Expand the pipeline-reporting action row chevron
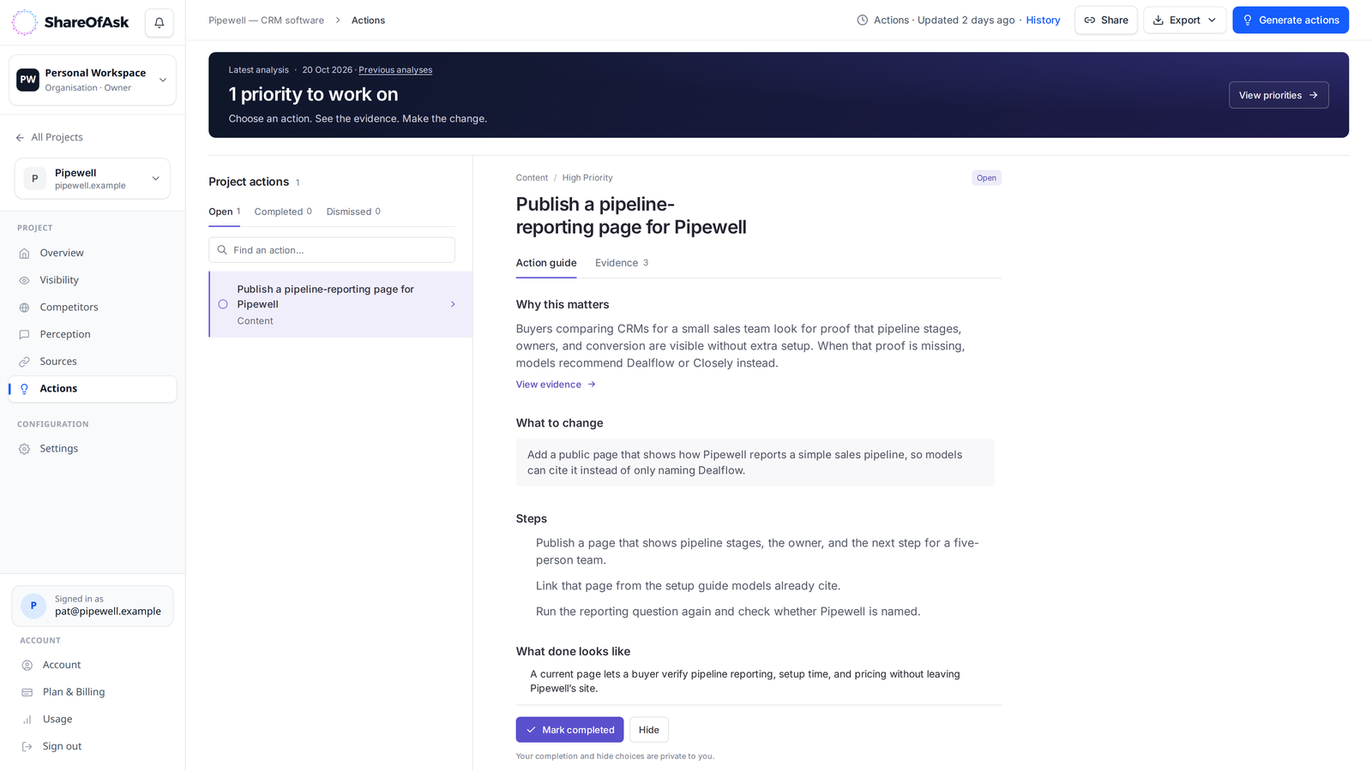This screenshot has height=771, width=1372. (453, 304)
